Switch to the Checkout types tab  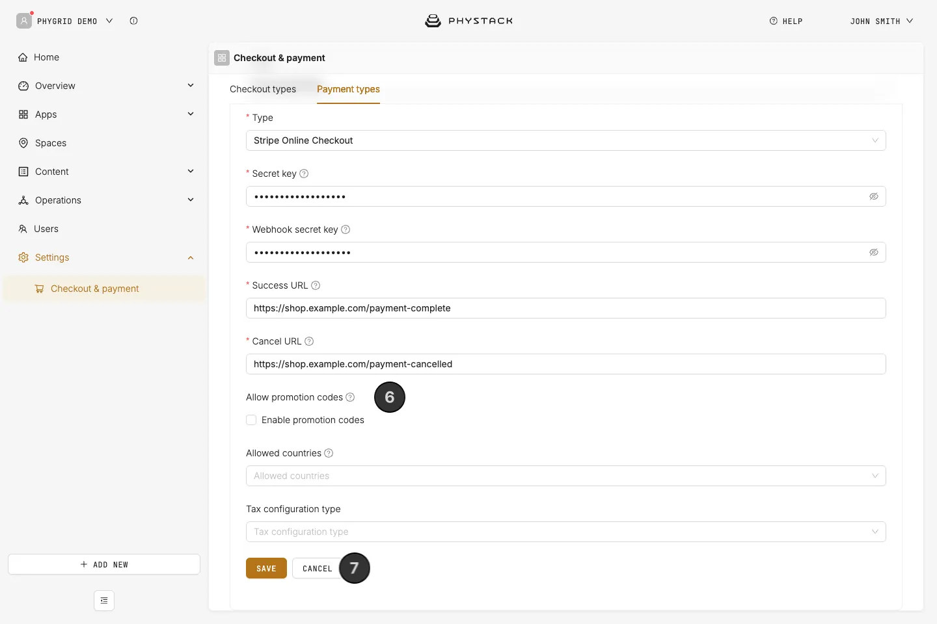263,89
